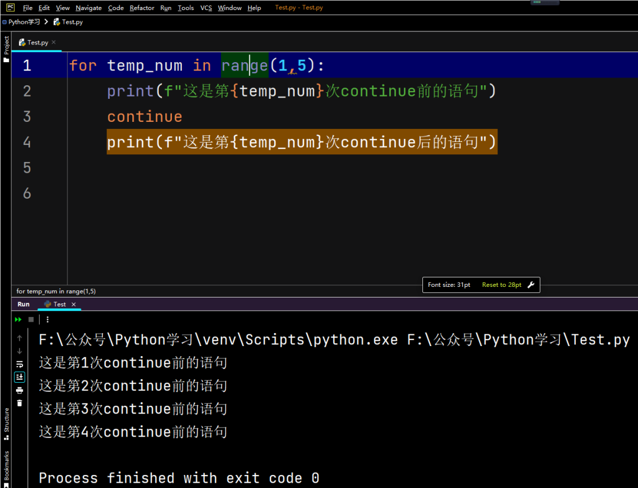
Task: Print the console output
Action: pos(19,390)
